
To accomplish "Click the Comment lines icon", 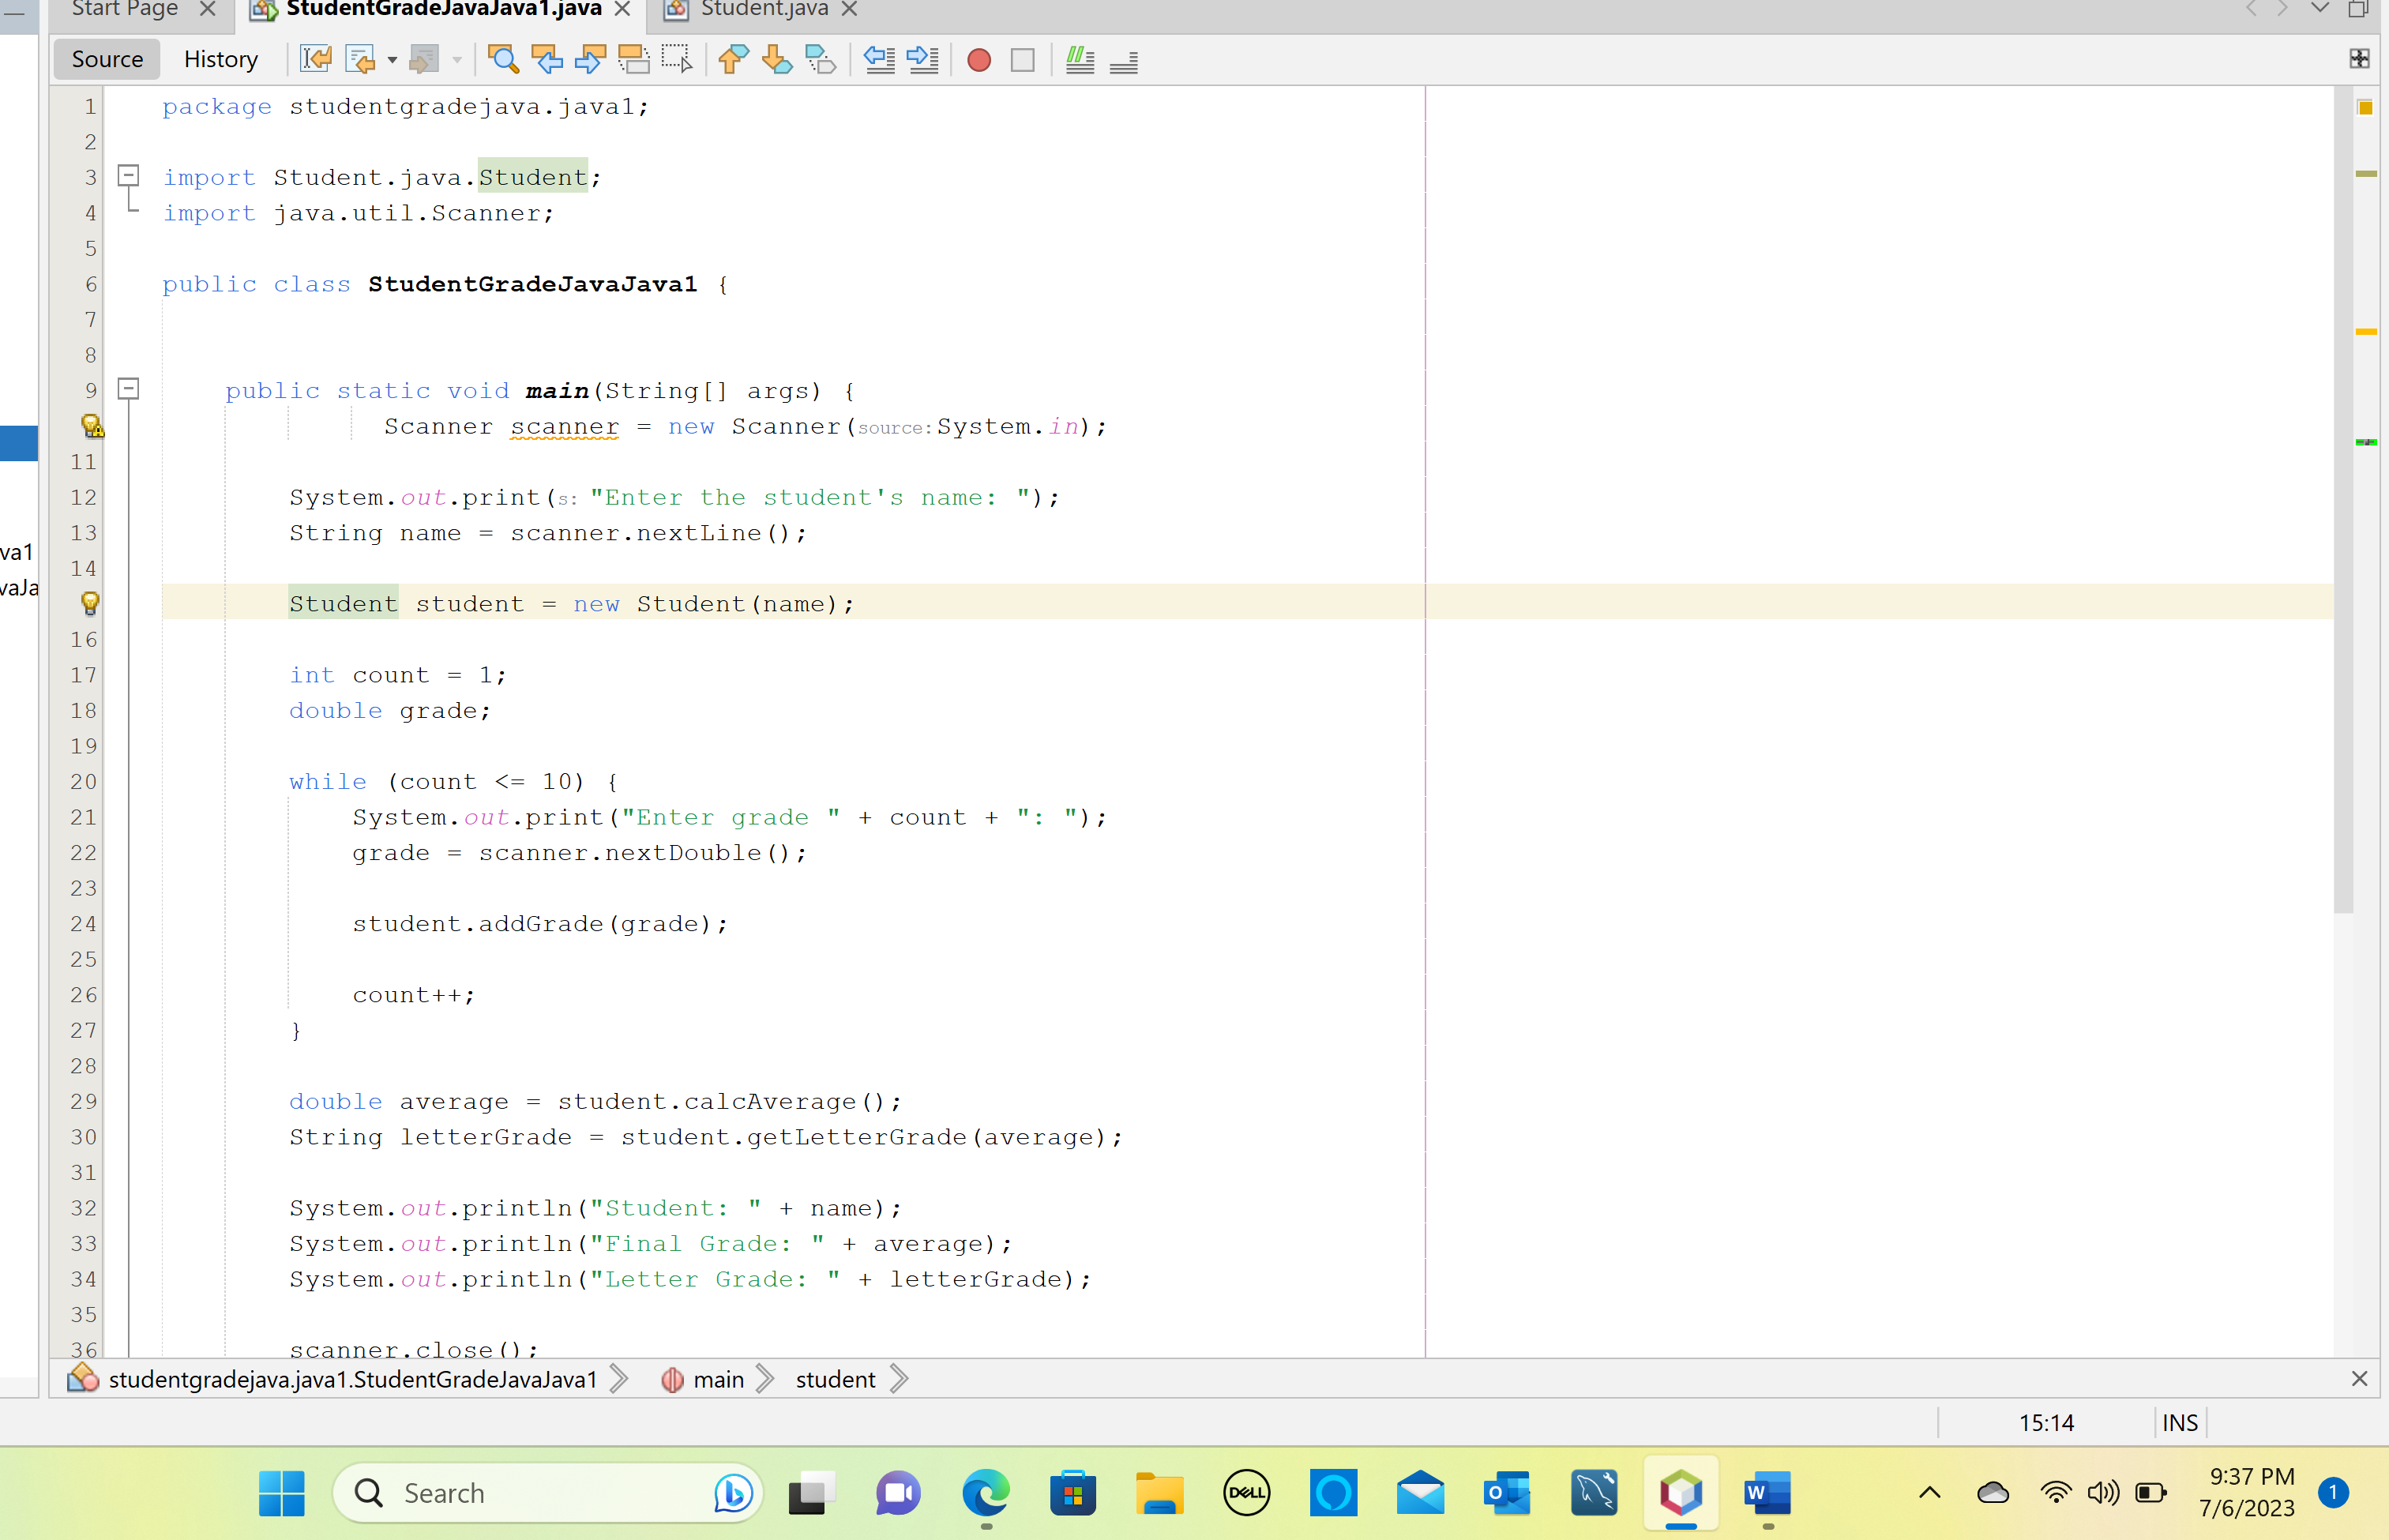I will pyautogui.click(x=1080, y=59).
